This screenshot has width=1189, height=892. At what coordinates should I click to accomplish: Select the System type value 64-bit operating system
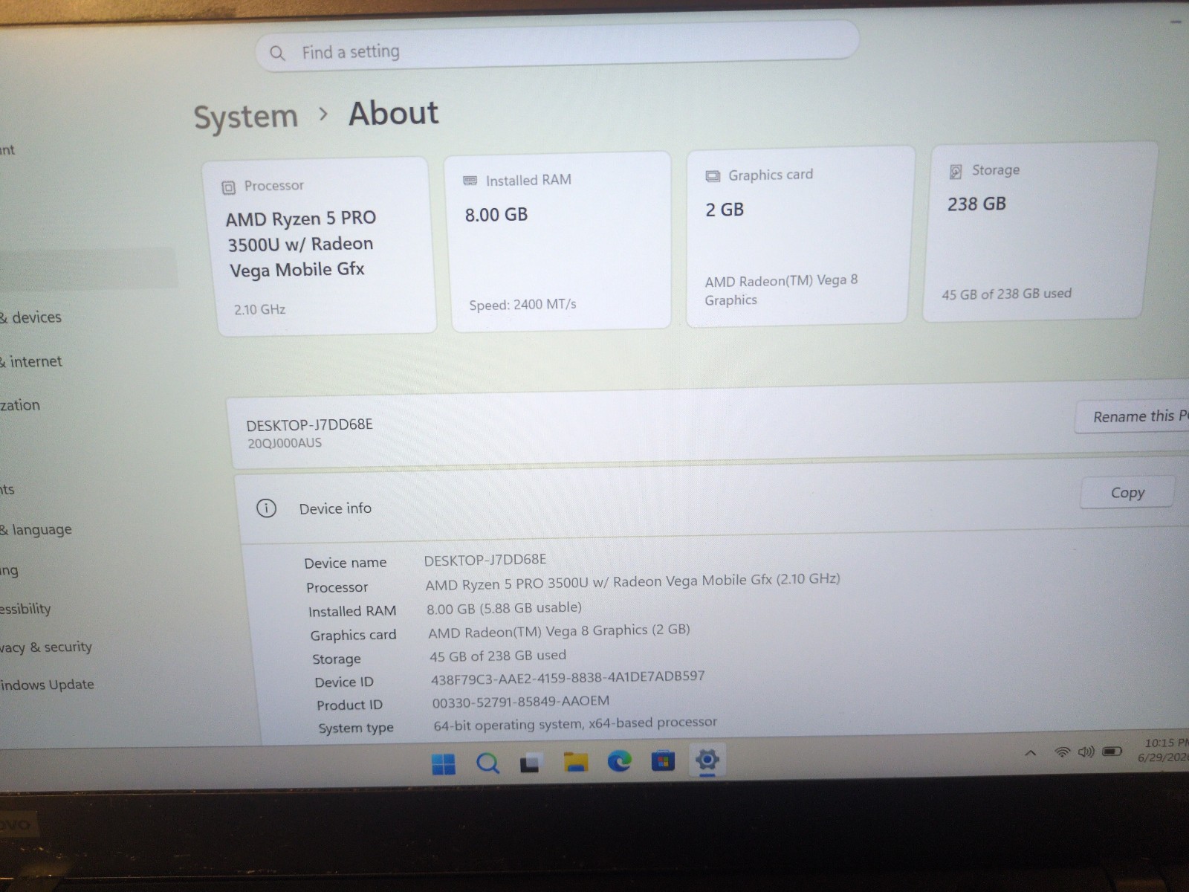click(x=575, y=723)
